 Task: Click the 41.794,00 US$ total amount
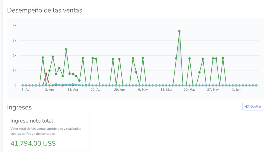pos(33,143)
